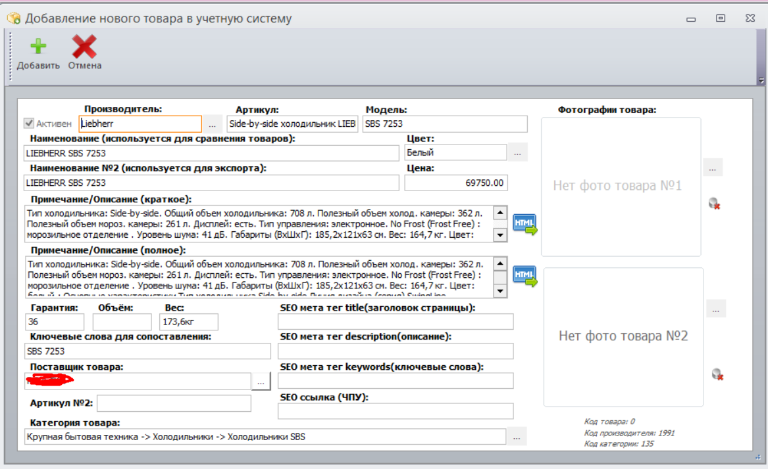
Task: Click the SEO мета тег keywords field
Action: pos(396,381)
